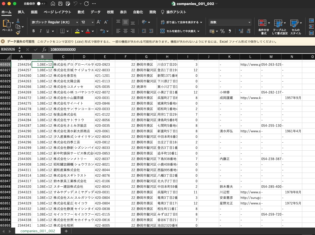
Task: Align text to middle of cell
Action: (x=126, y=22)
